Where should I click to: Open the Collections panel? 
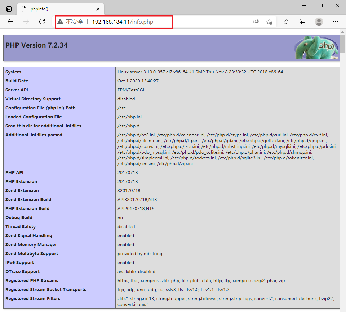302,22
